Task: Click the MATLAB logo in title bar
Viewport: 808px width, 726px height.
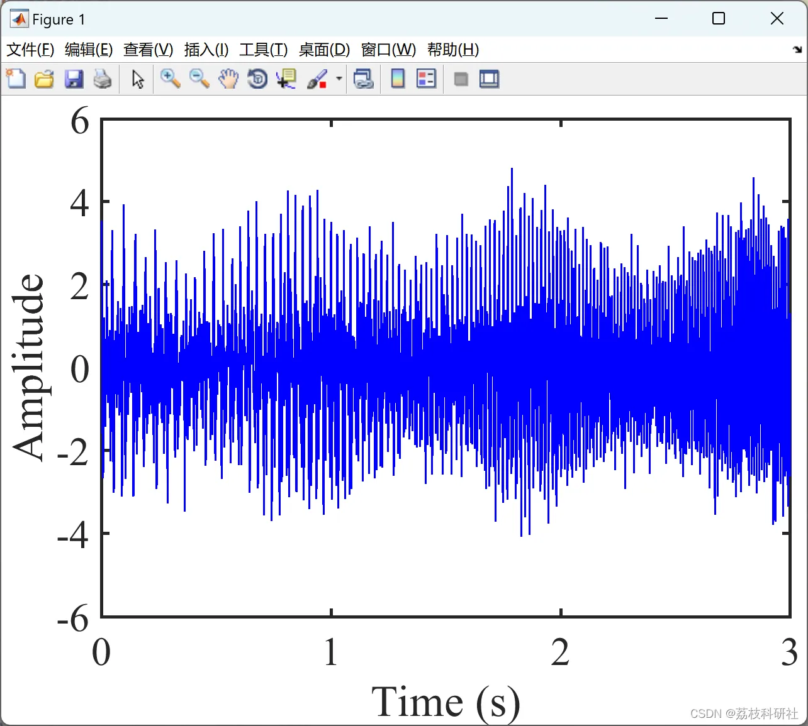Action: coord(19,19)
